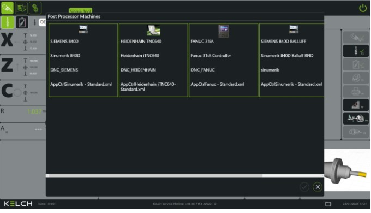Click the X axis nominal crosshair icon
Image resolution: width=371 pixels, height=213 pixels.
click(x=25, y=42)
